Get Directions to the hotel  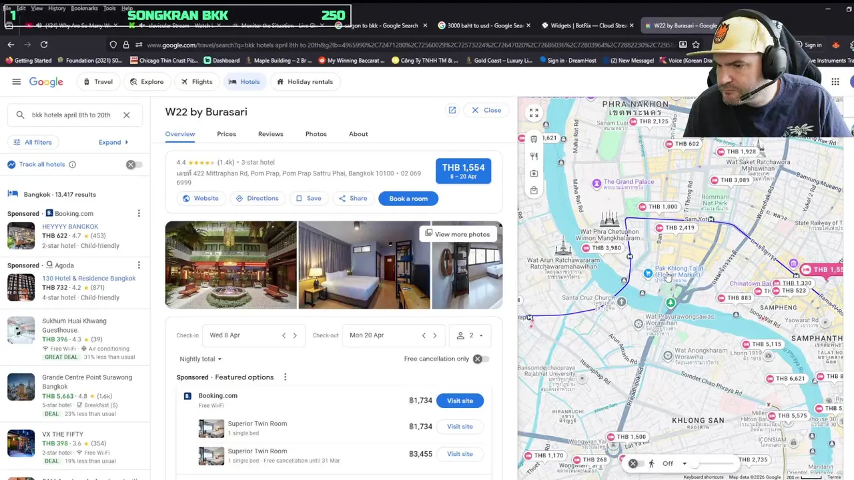[x=257, y=198]
